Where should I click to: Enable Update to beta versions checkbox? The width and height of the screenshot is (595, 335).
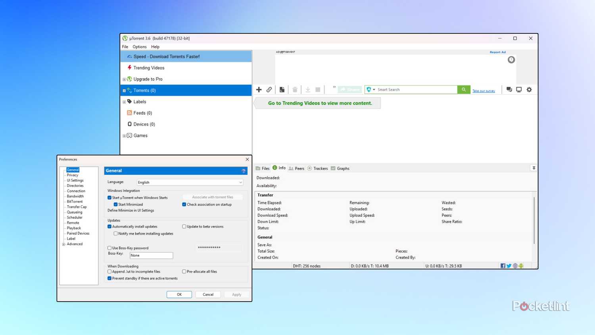pos(184,227)
